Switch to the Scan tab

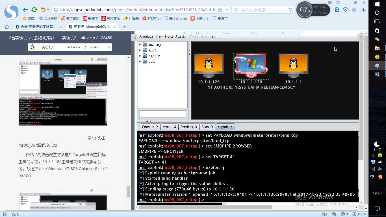tap(207, 127)
